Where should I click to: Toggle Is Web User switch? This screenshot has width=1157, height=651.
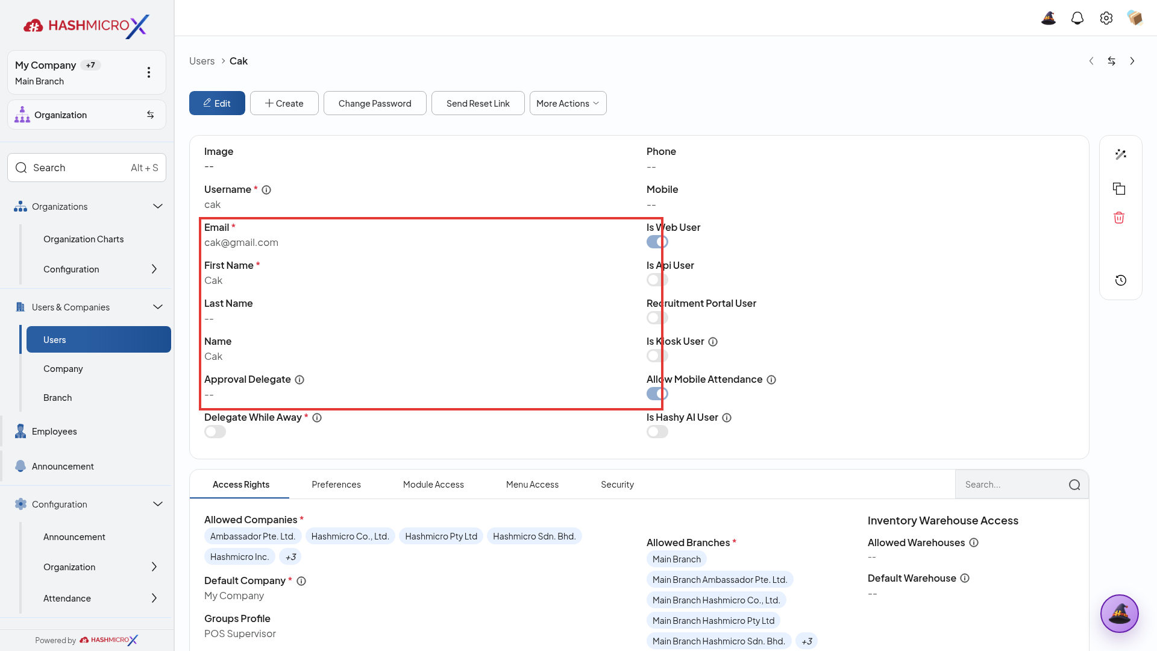657,242
